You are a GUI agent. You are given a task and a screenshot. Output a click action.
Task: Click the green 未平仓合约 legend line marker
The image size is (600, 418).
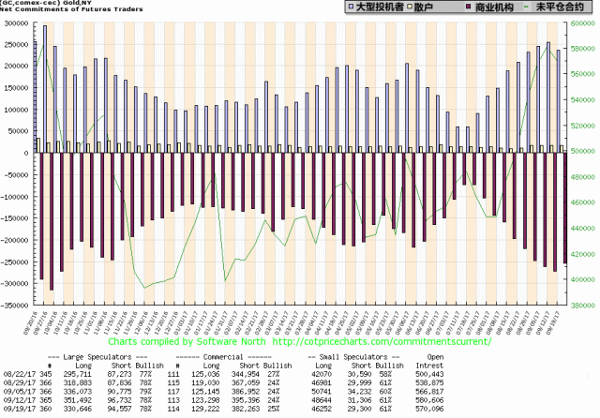[527, 7]
